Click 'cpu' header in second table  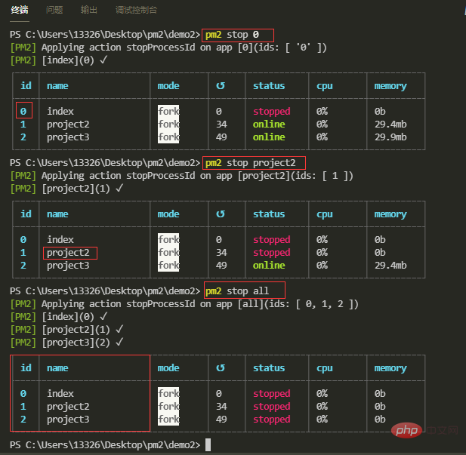pos(325,215)
